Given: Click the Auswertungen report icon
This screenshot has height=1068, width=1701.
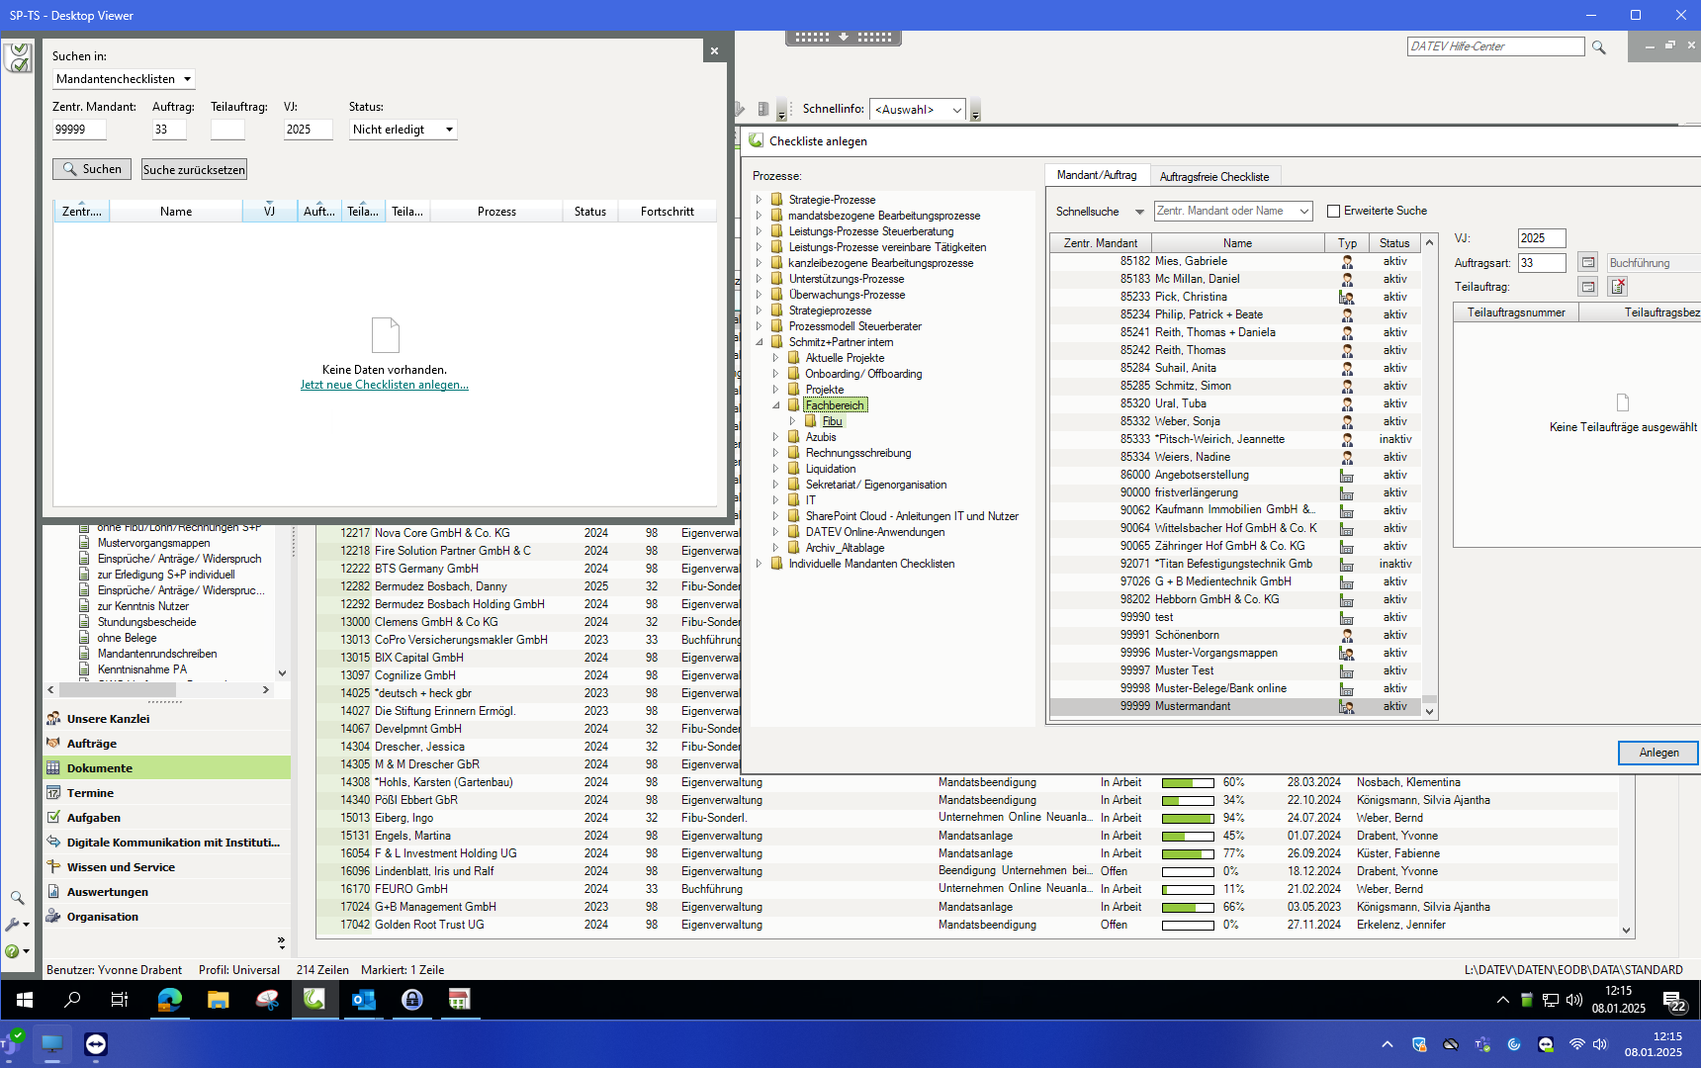Looking at the screenshot, I should [53, 892].
